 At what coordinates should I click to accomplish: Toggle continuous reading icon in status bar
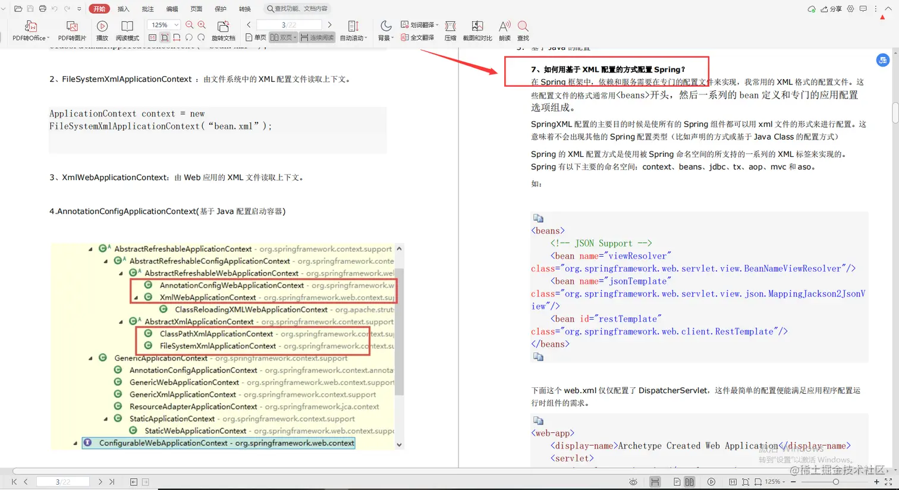[x=655, y=482]
